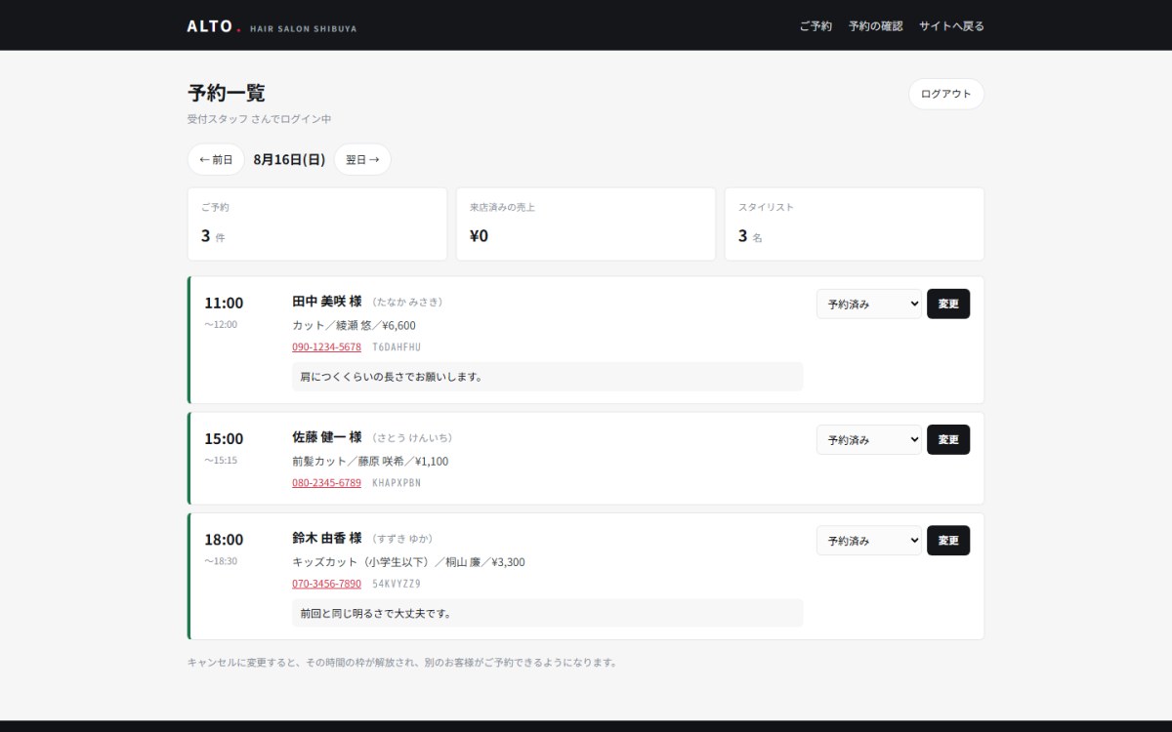Click the 予約一覧 page heading
Viewport: 1172px width, 732px height.
coord(227,94)
